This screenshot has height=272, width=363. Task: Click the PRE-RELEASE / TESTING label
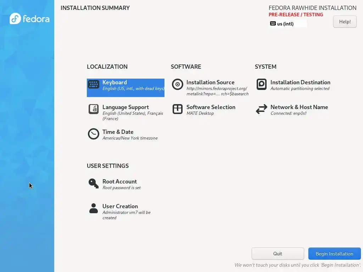pyautogui.click(x=296, y=15)
